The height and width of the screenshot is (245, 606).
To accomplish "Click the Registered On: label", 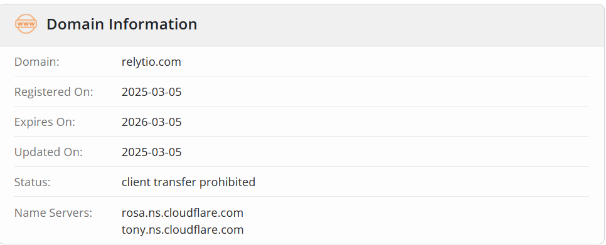I will (54, 92).
